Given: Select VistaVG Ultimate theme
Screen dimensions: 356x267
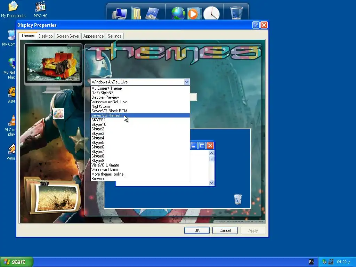Looking at the screenshot, I should [140, 165].
